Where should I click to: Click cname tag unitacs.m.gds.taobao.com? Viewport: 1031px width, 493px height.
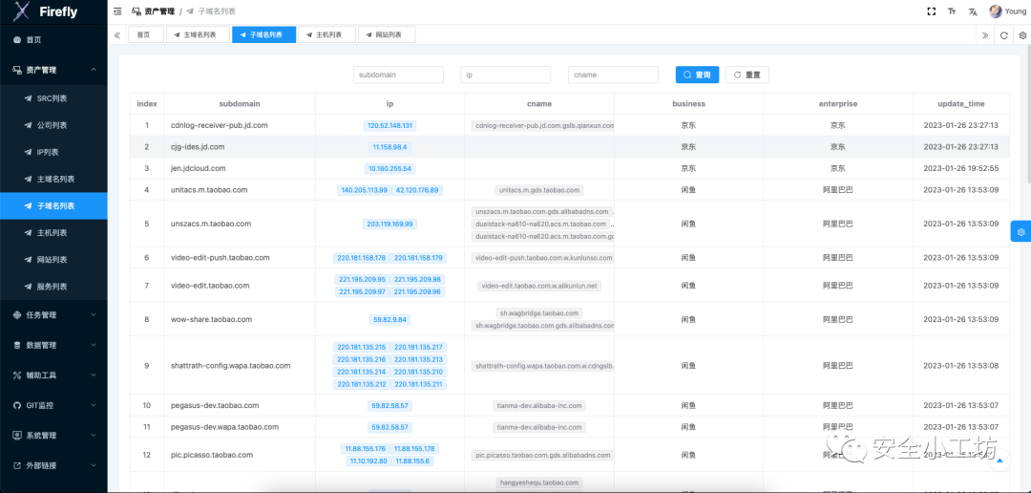539,190
